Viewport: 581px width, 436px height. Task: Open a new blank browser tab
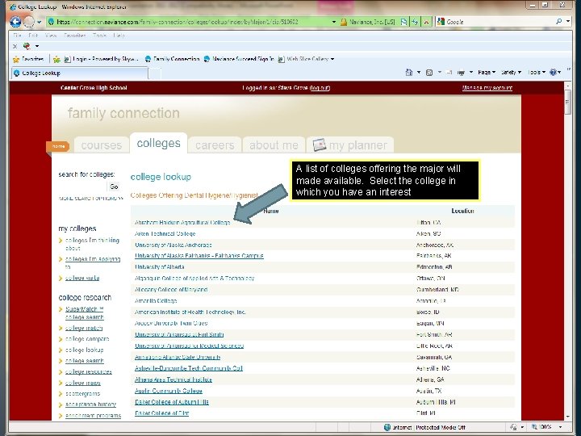[x=155, y=73]
